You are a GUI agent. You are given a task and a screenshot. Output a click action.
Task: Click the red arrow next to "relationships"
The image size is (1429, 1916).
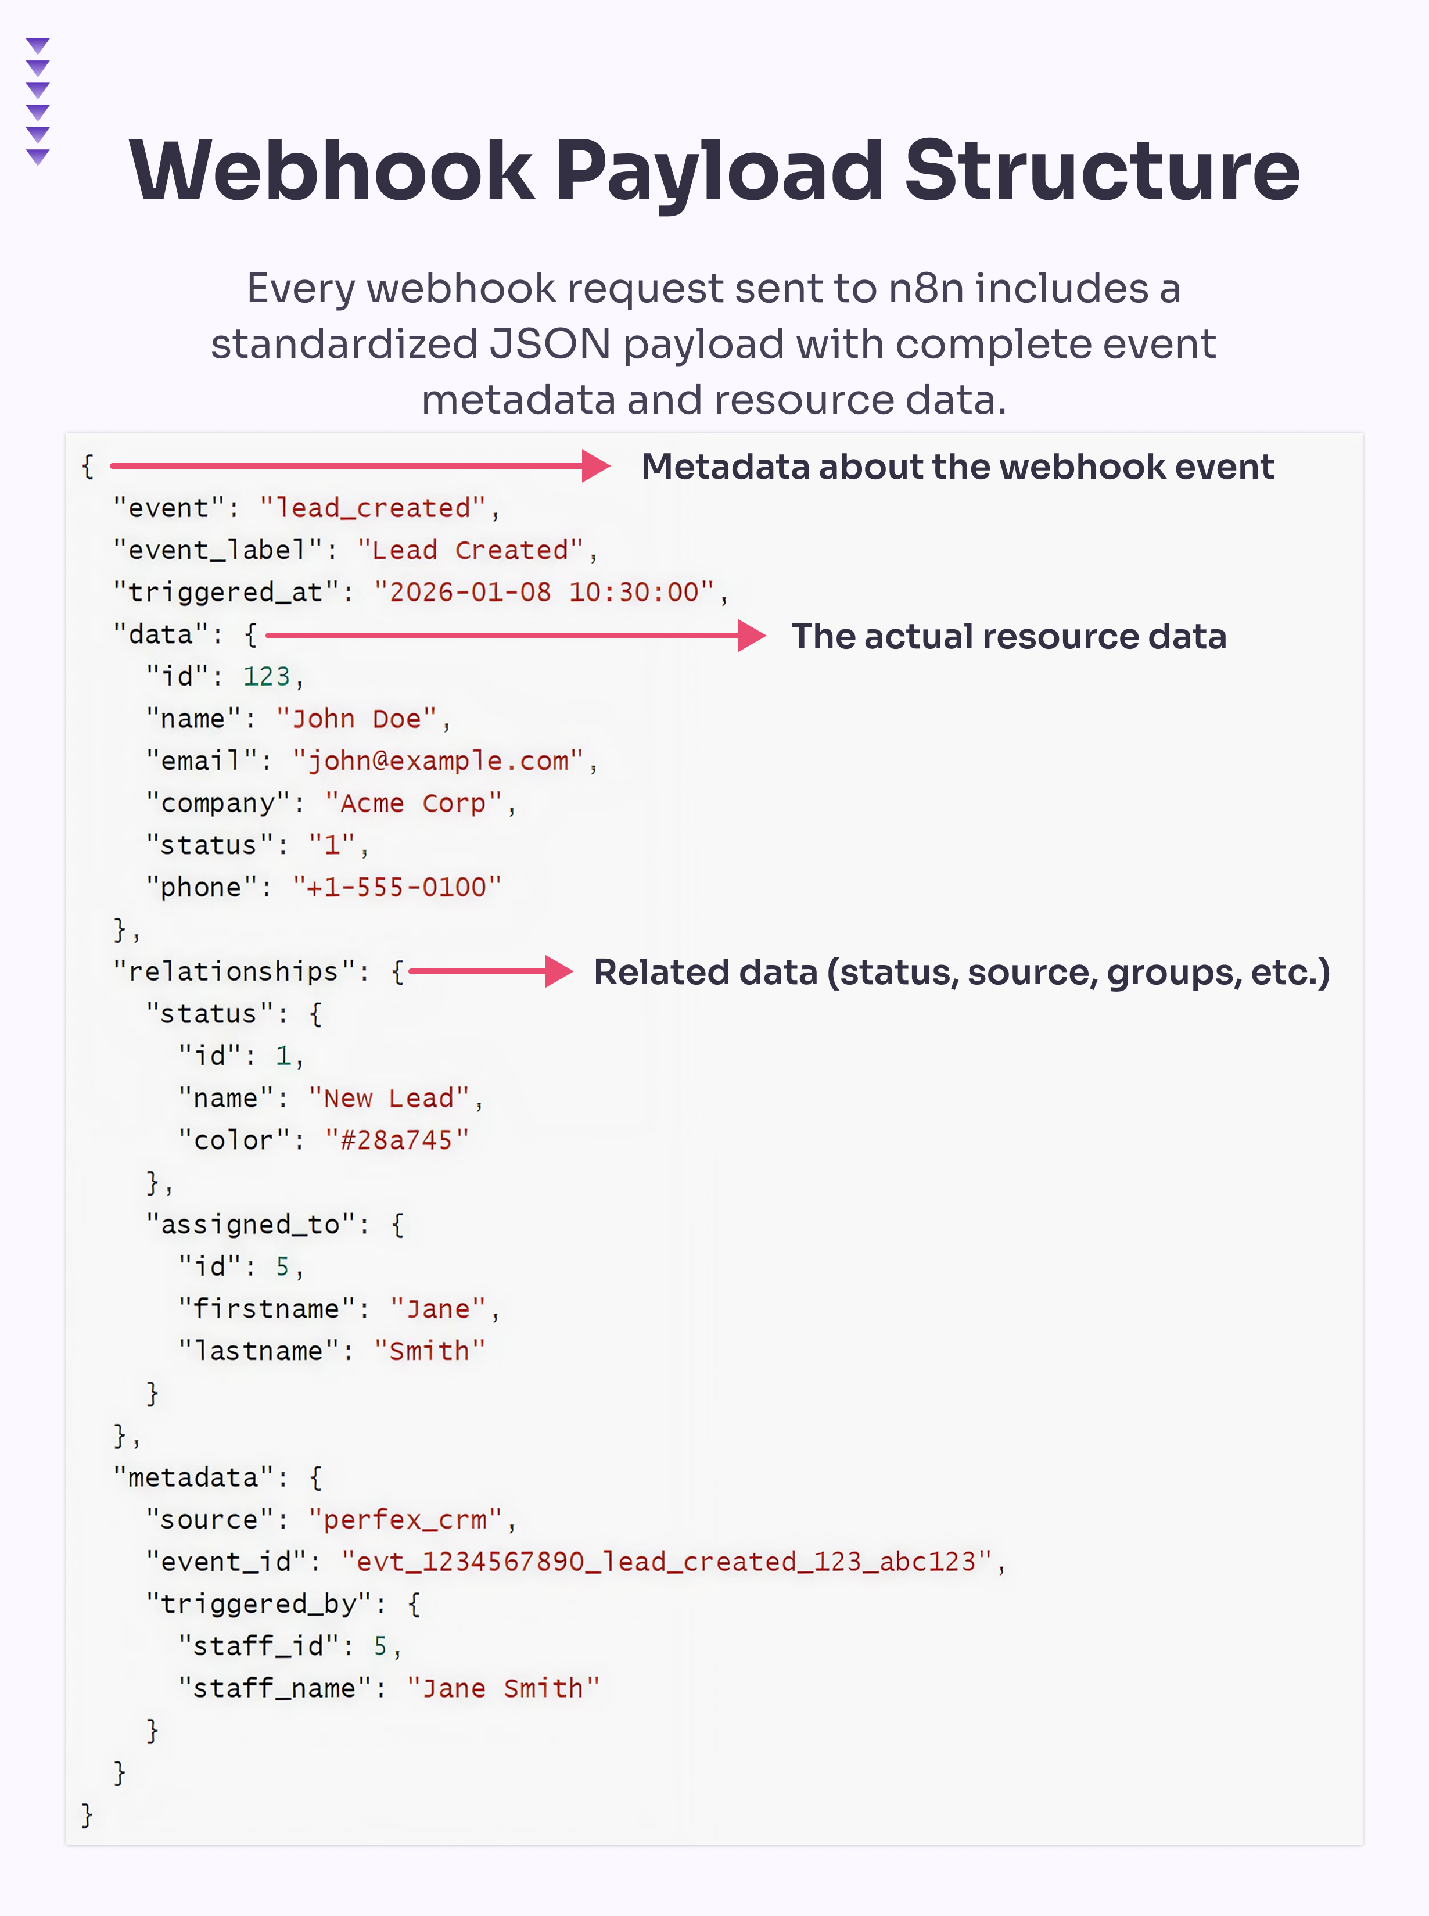(490, 971)
